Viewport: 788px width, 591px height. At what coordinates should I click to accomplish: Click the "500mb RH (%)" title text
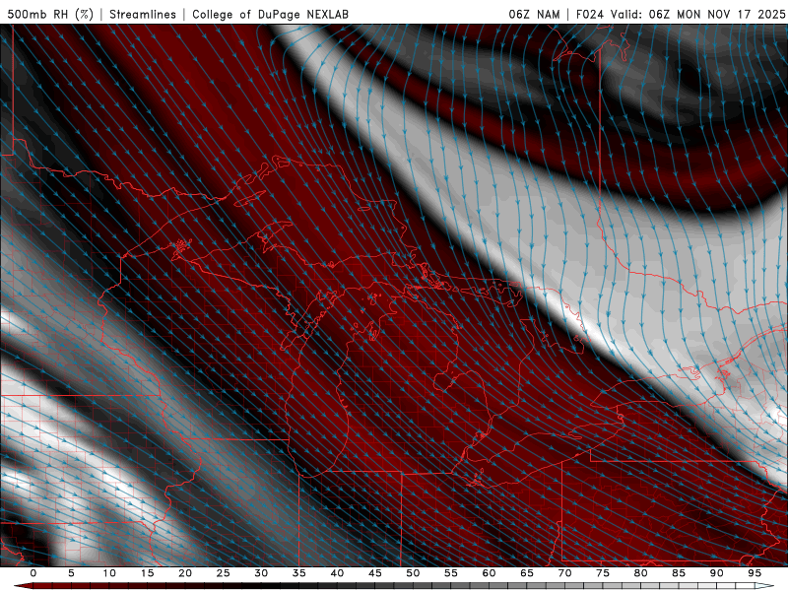click(50, 14)
